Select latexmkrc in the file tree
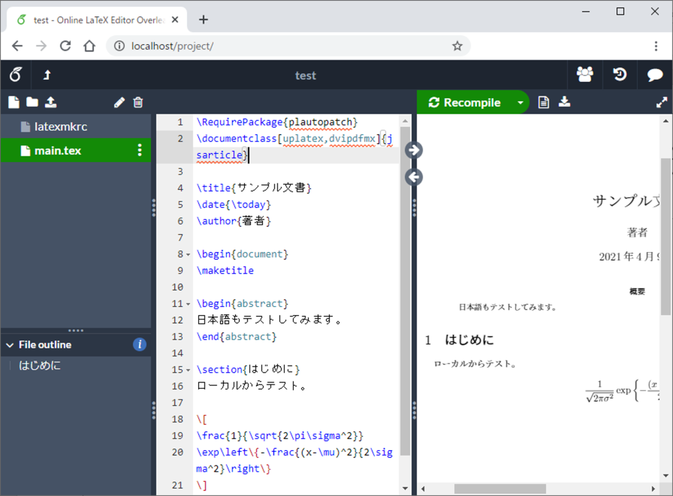Screen dimensions: 673x496 point(76,127)
